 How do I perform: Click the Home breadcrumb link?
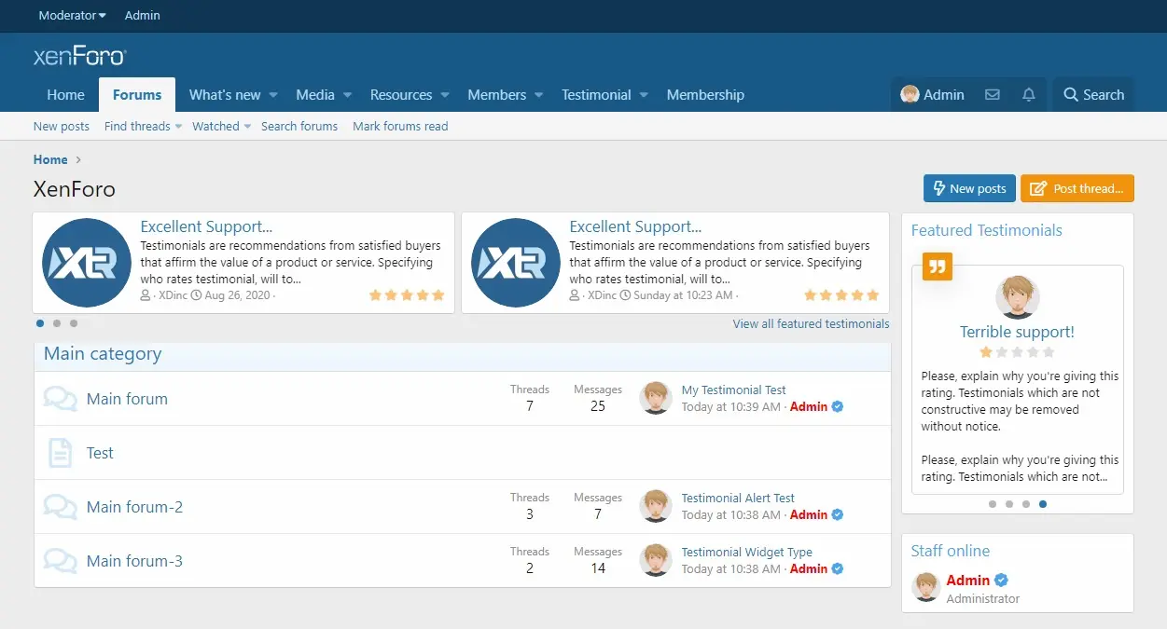[x=50, y=159]
